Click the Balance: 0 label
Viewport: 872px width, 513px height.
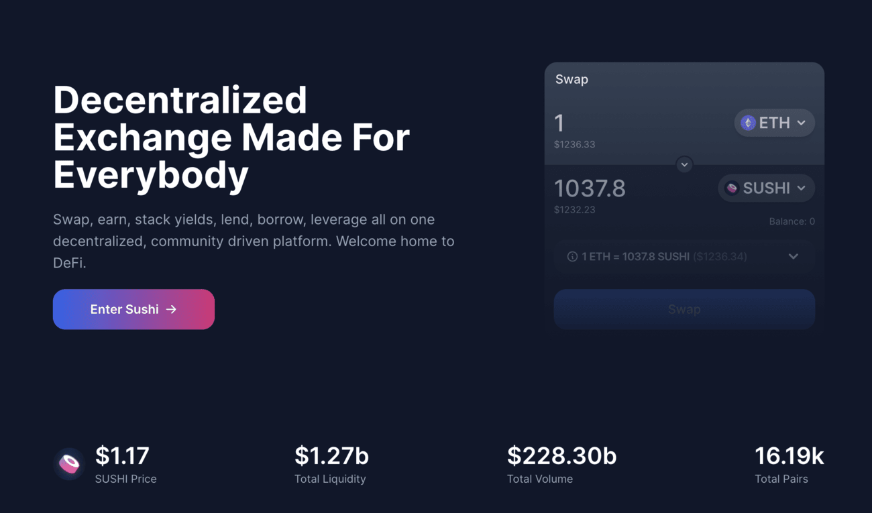[x=792, y=221]
